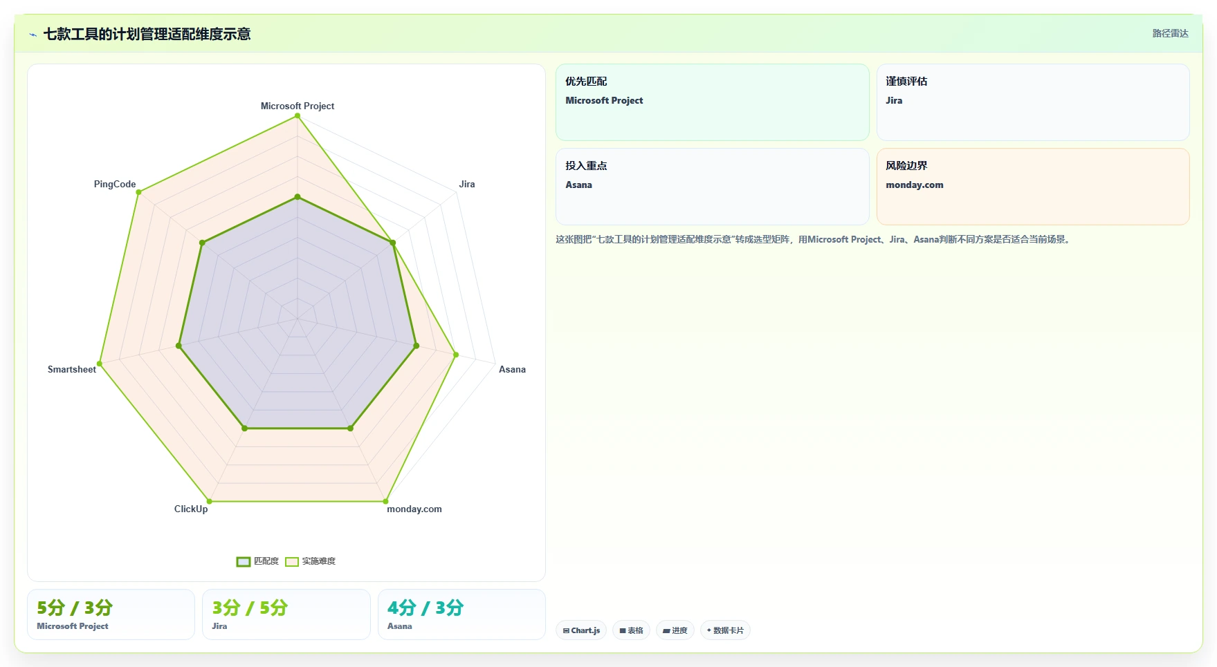Click the Microsoft Project axis label on radar
The height and width of the screenshot is (667, 1217).
coord(298,106)
